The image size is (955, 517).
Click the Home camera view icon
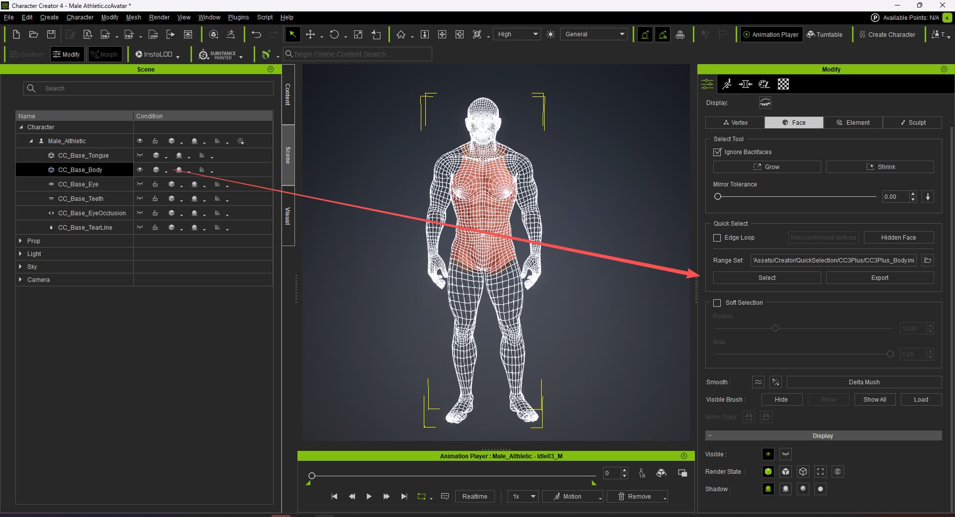coord(401,34)
